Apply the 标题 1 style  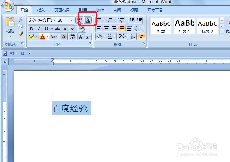(x=184, y=26)
